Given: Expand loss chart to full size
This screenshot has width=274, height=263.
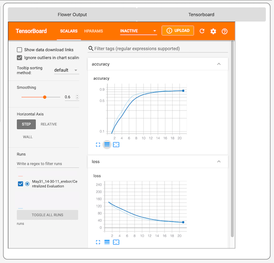Looking at the screenshot, I should 98,242.
